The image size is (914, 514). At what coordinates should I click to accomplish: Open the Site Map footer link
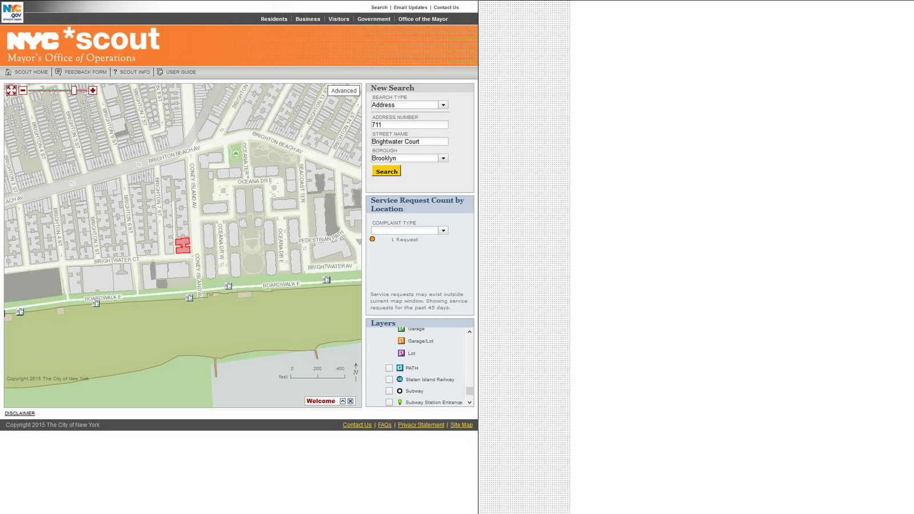(462, 425)
